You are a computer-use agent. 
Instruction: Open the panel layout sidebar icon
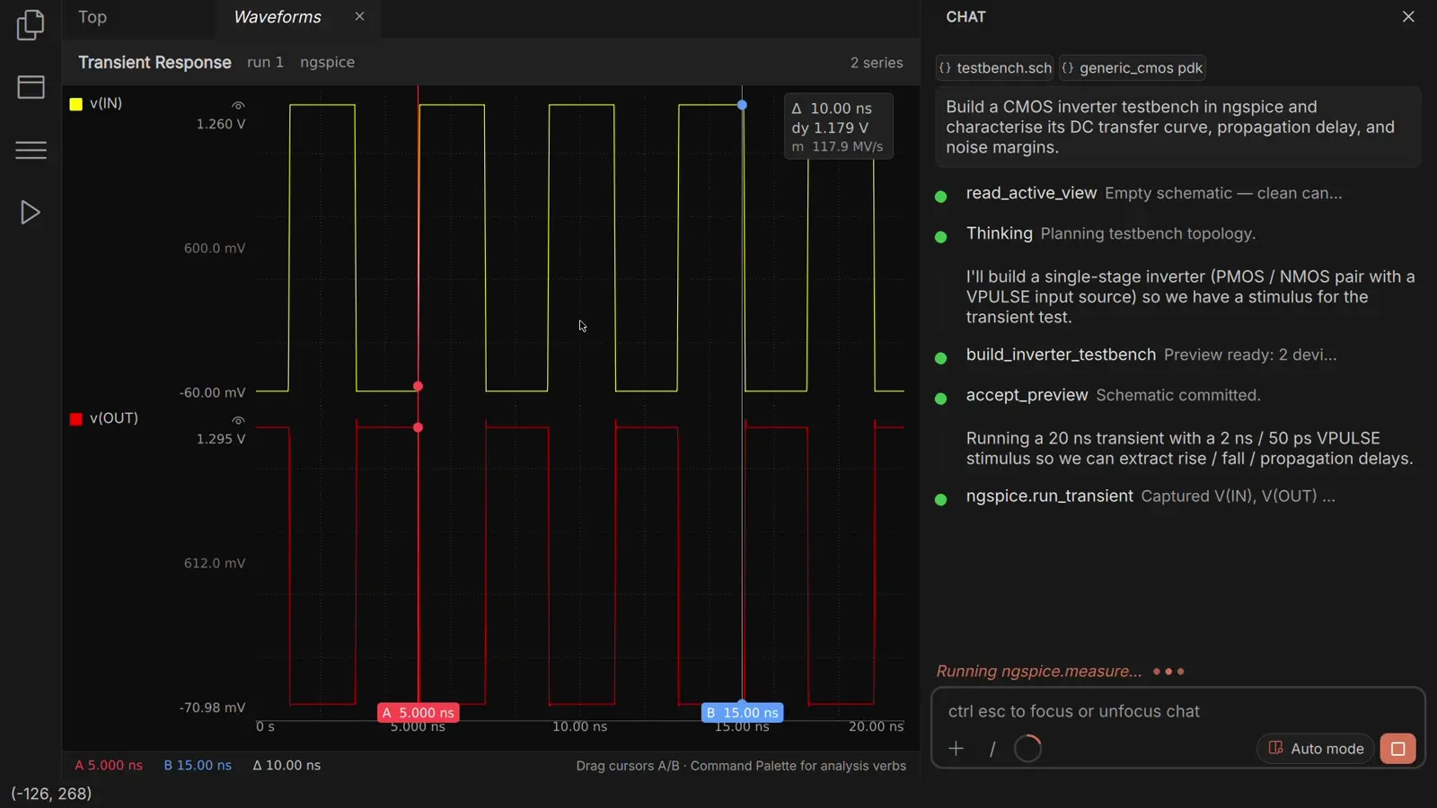pyautogui.click(x=31, y=87)
